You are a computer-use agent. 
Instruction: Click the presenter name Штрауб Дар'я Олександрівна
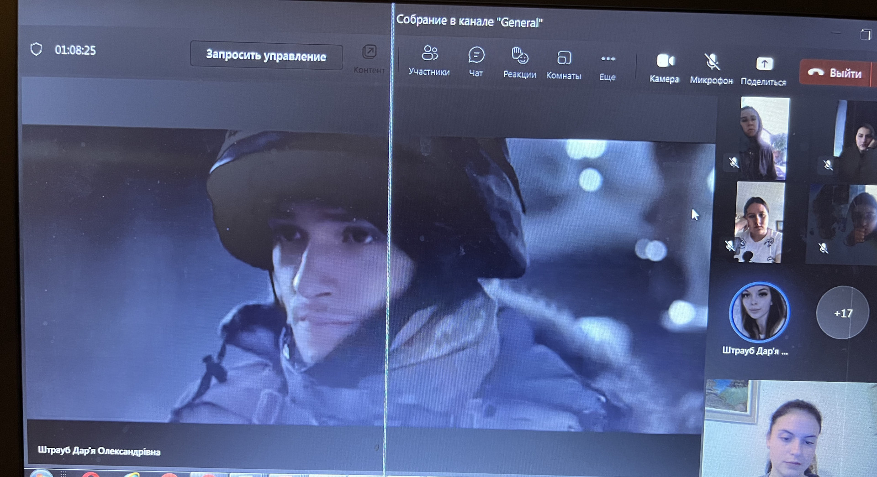(x=99, y=451)
